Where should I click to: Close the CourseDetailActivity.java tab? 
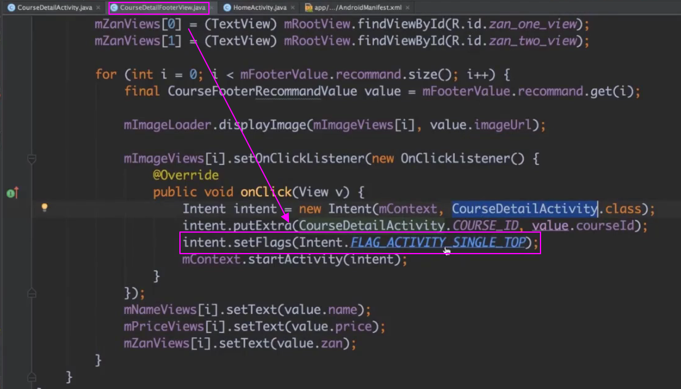pos(98,7)
